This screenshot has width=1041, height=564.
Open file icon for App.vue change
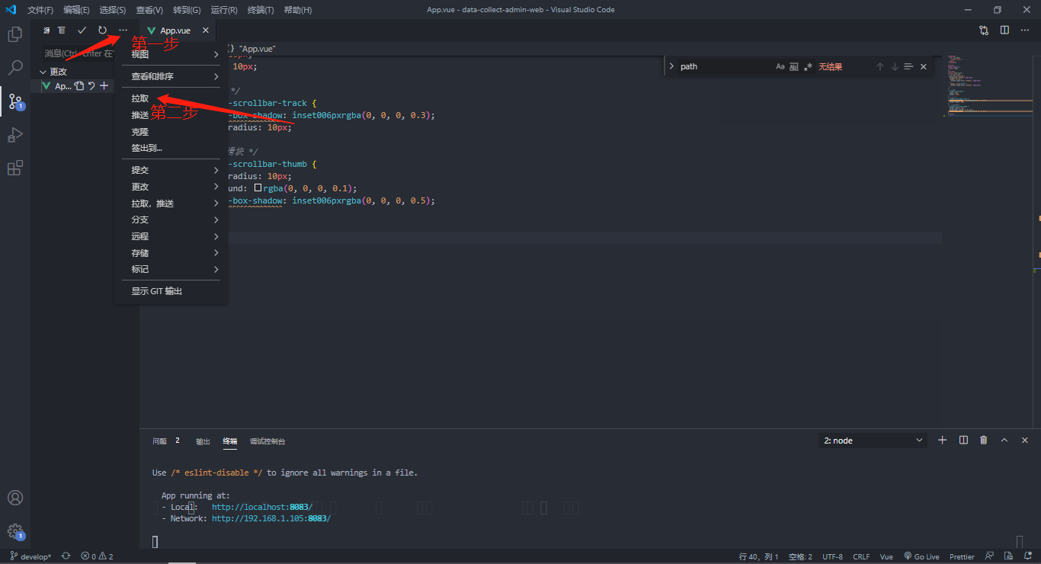point(78,86)
